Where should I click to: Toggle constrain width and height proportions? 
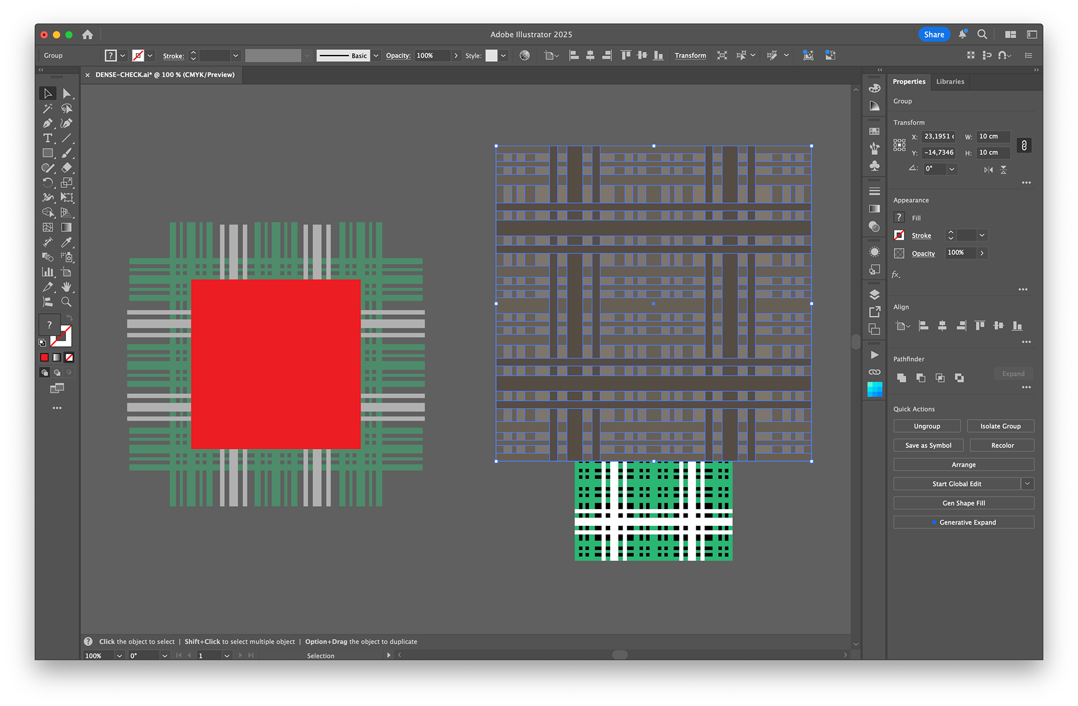pos(1024,145)
